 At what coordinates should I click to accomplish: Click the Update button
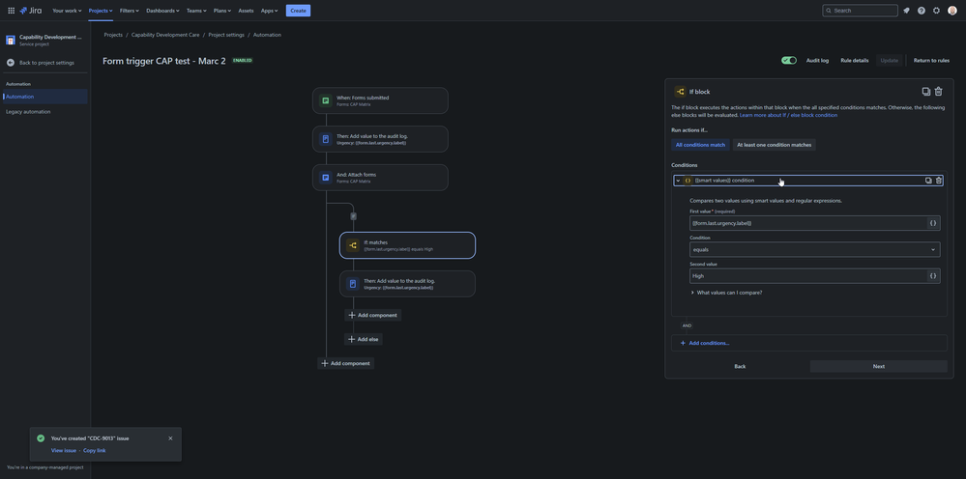(x=889, y=60)
